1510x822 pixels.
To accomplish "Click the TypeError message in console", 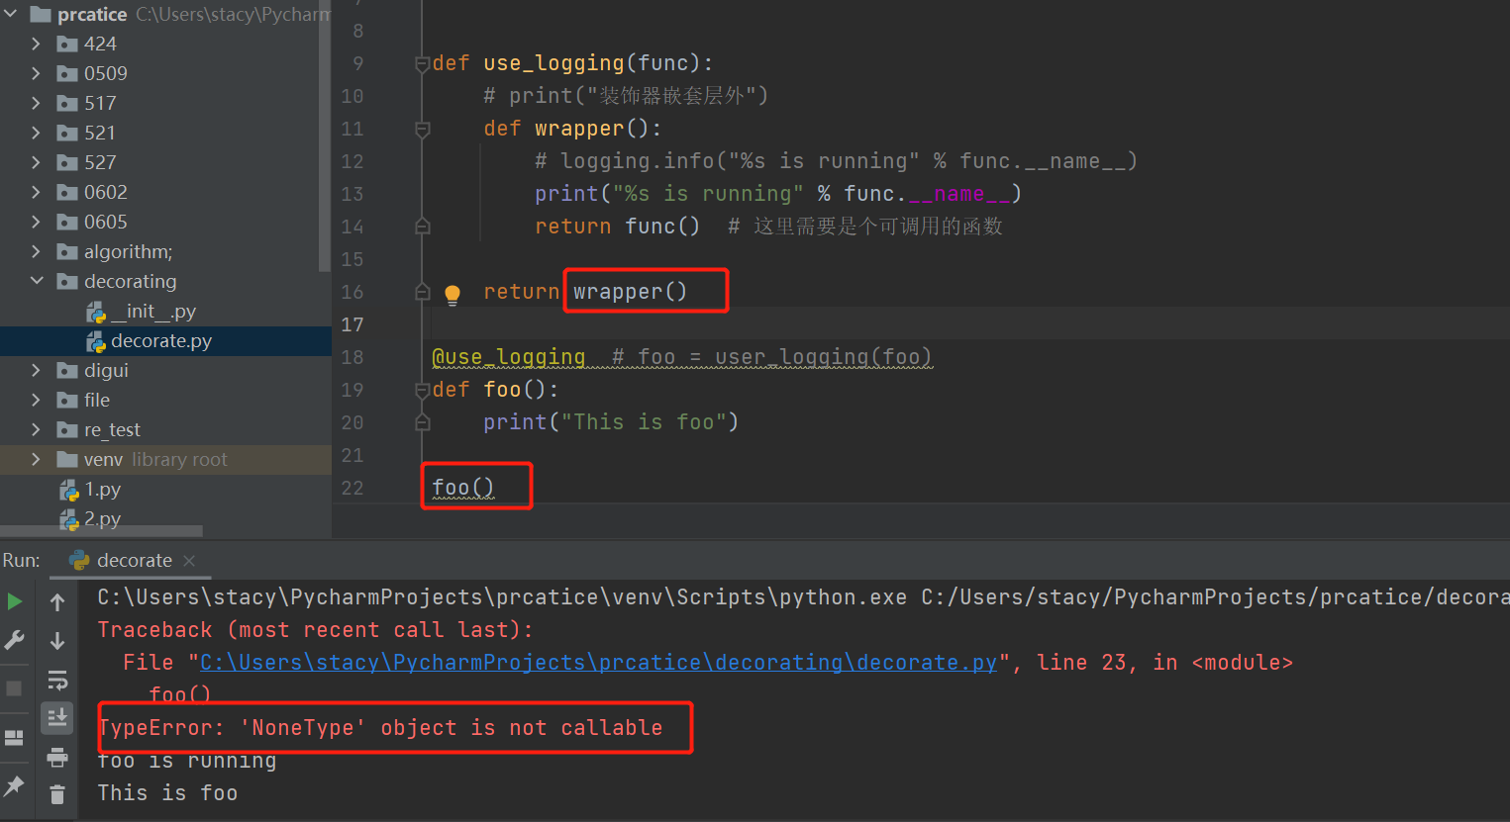I will pos(380,728).
